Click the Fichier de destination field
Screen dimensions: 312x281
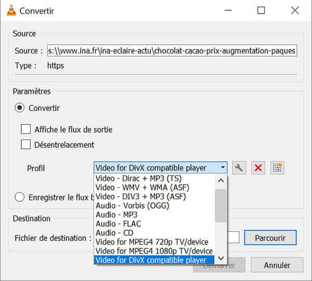coord(233,237)
